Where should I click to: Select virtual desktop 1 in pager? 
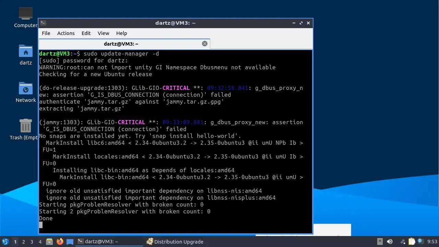(x=15, y=242)
